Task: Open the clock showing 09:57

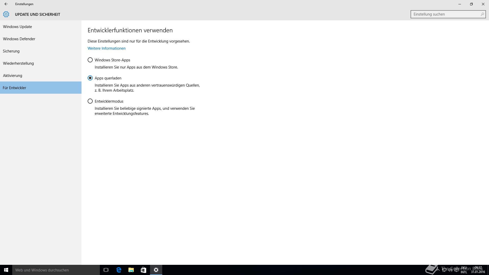Action: tap(478, 270)
